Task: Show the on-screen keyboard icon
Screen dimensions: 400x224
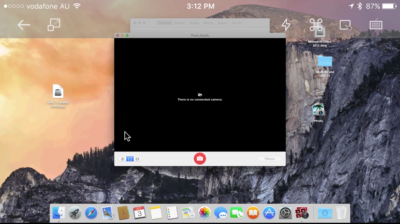Action: pyautogui.click(x=376, y=25)
